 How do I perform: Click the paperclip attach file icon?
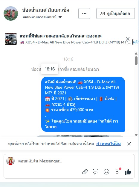coord(85,172)
